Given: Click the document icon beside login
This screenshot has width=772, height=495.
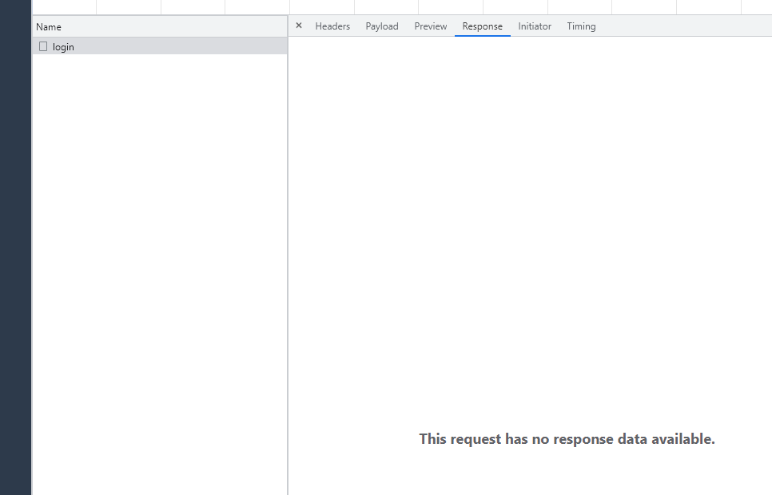Looking at the screenshot, I should point(43,46).
